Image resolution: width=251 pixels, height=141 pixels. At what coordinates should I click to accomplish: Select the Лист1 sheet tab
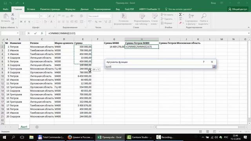pos(24,127)
